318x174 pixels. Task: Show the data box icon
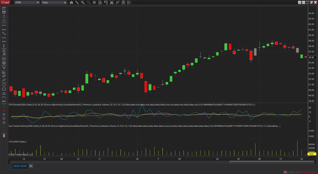(x=100, y=2)
